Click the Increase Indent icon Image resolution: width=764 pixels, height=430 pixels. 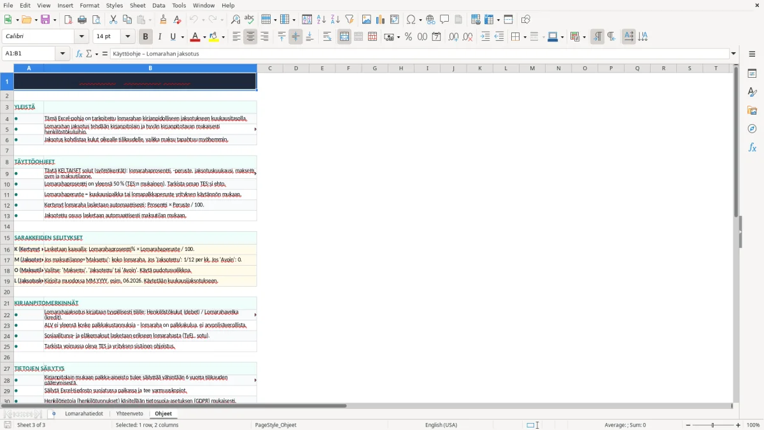point(485,37)
